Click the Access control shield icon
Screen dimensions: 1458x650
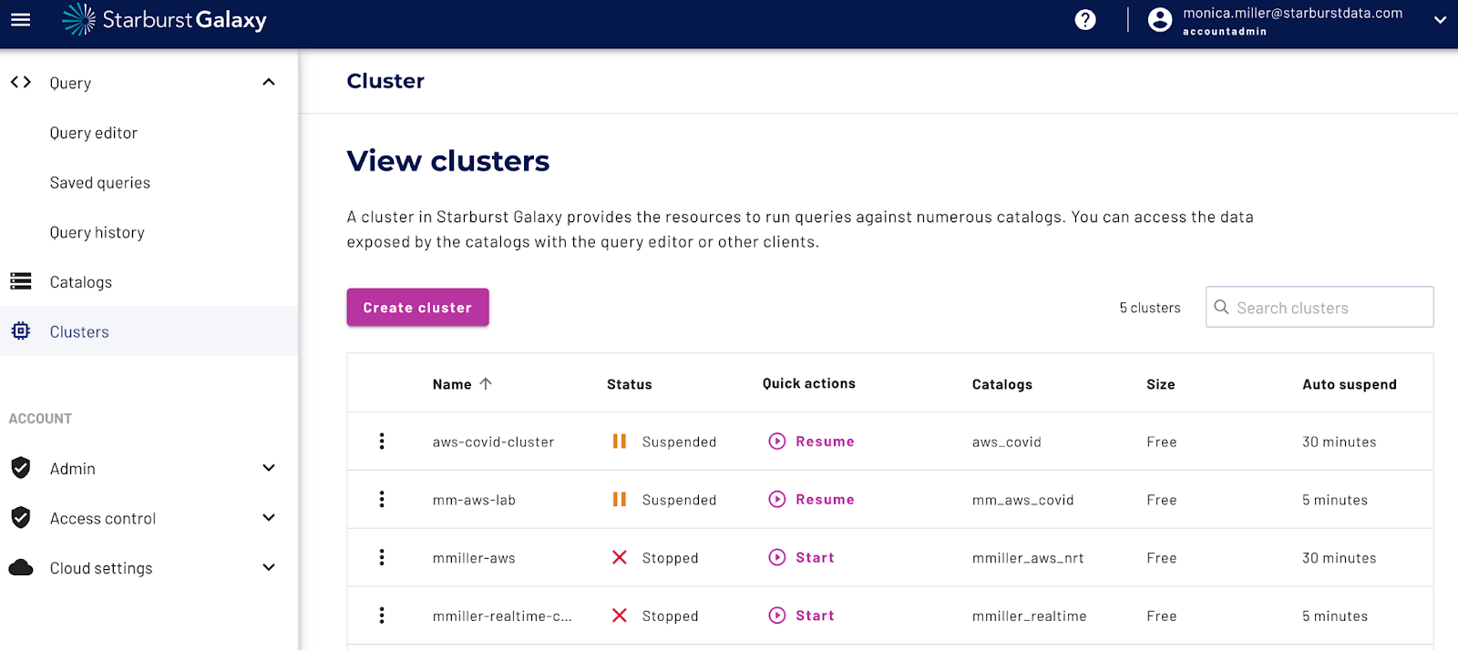click(x=21, y=518)
